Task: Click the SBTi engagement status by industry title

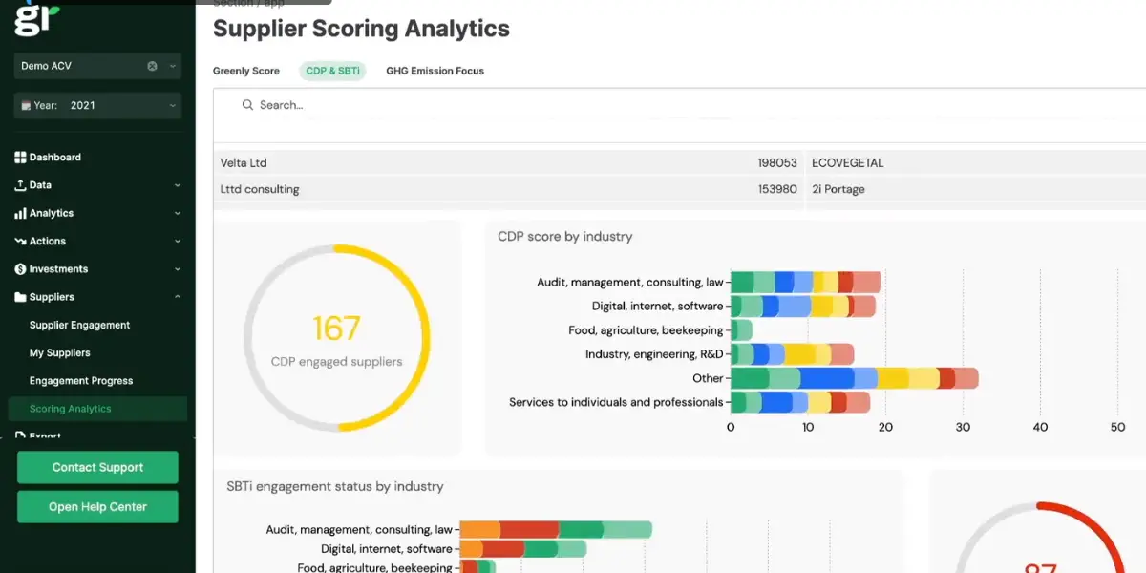Action: pyautogui.click(x=335, y=486)
